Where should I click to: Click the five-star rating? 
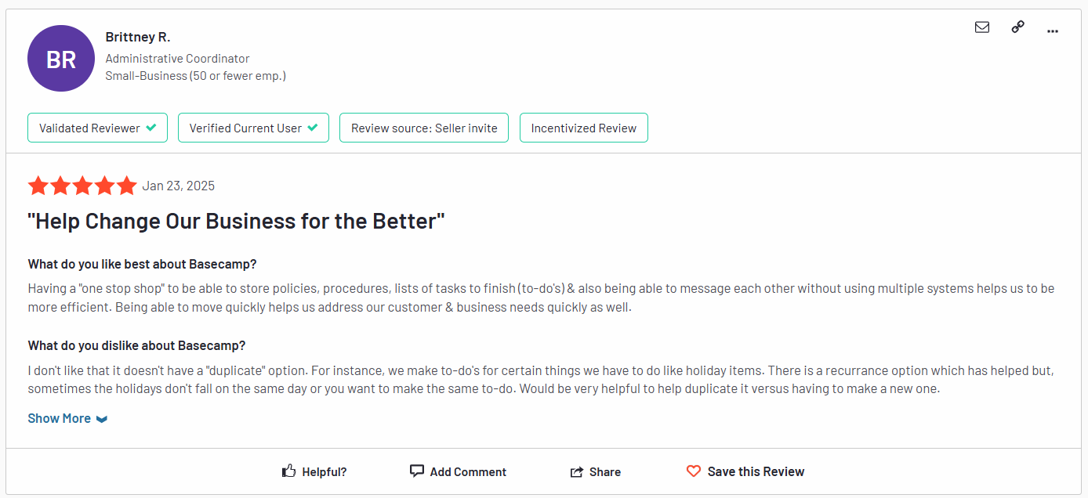(82, 186)
